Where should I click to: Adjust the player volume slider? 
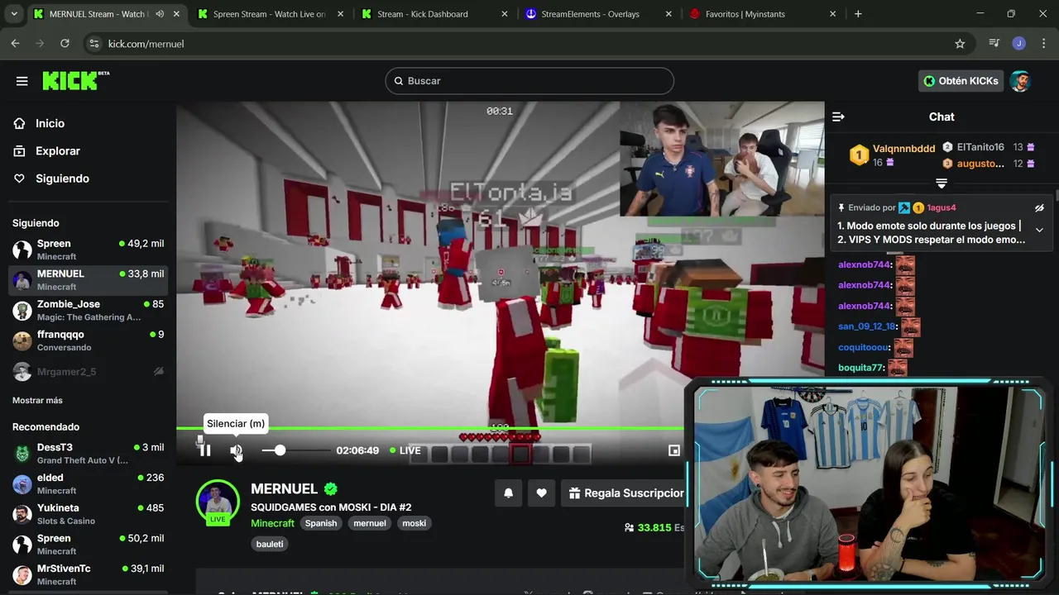click(x=295, y=450)
